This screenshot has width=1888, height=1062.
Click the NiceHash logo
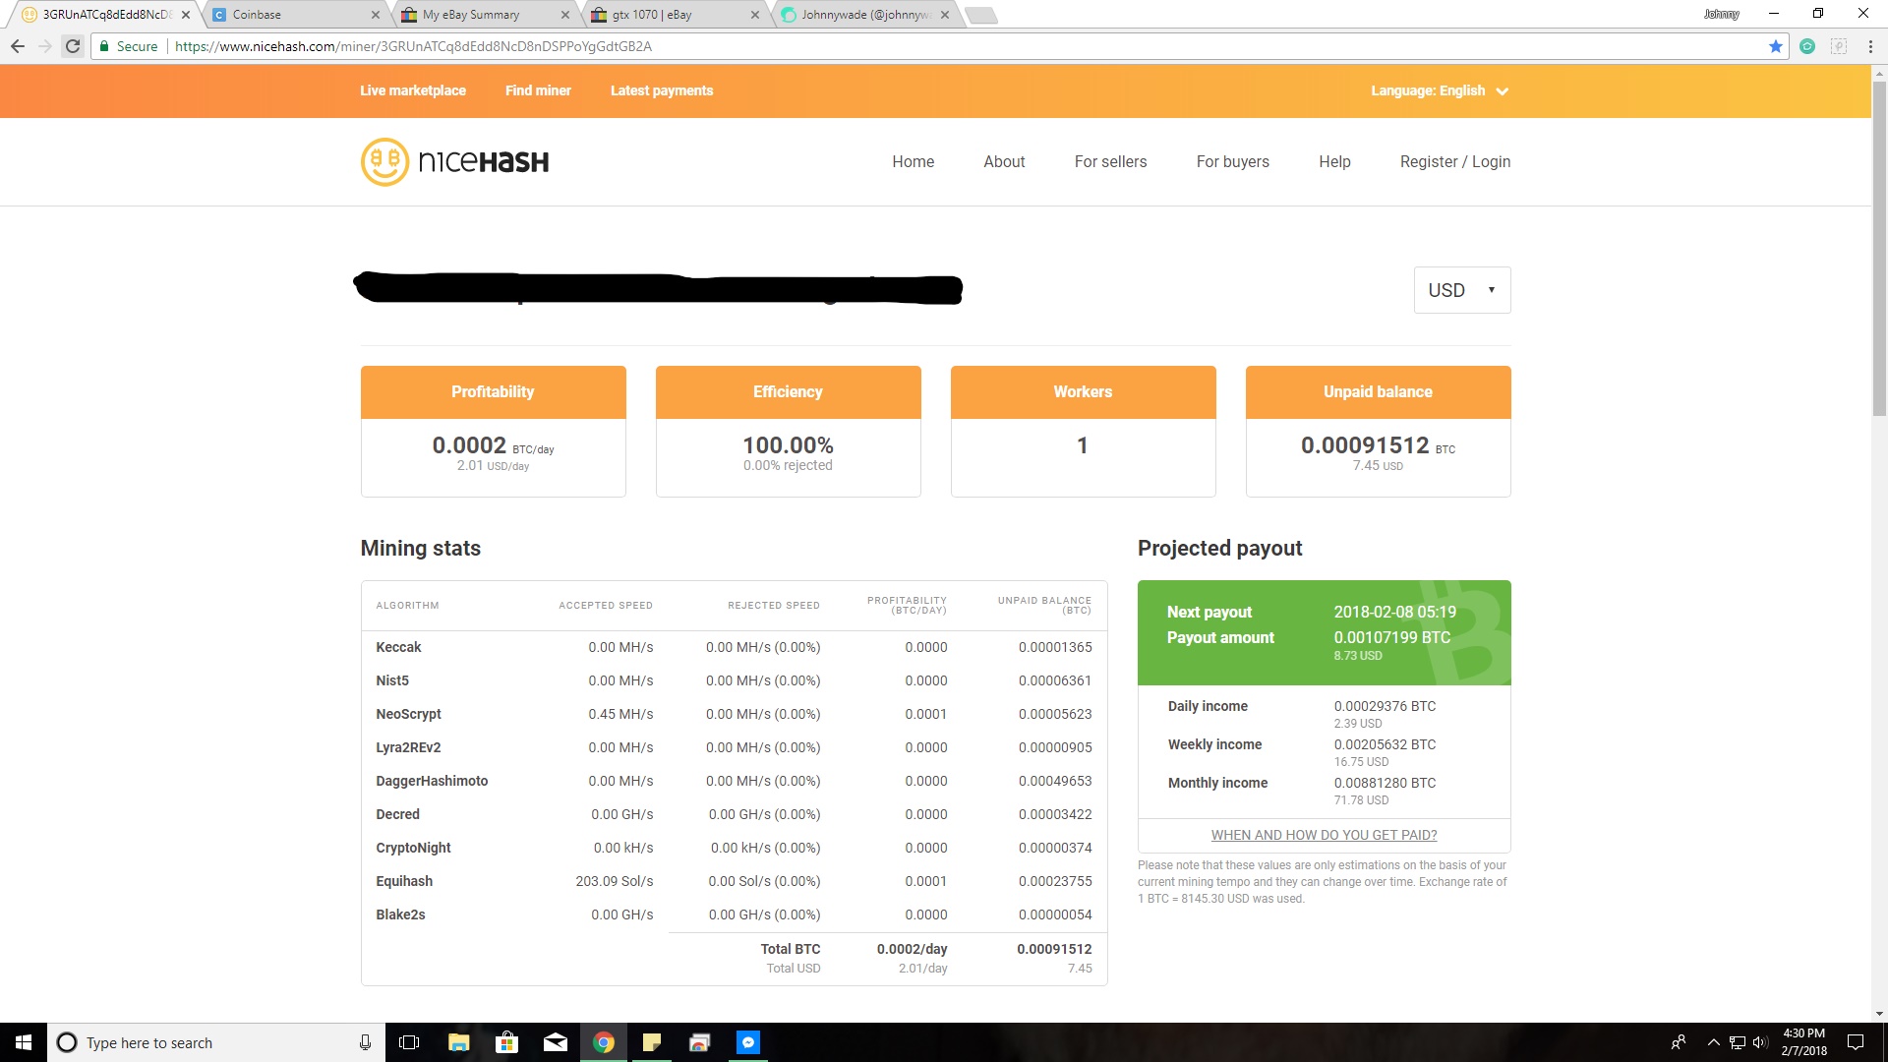[454, 161]
